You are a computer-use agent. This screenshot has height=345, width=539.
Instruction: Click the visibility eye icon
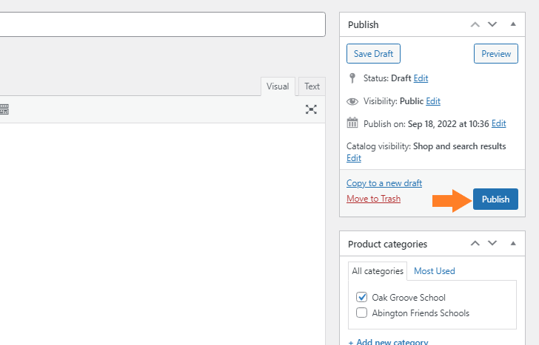352,101
